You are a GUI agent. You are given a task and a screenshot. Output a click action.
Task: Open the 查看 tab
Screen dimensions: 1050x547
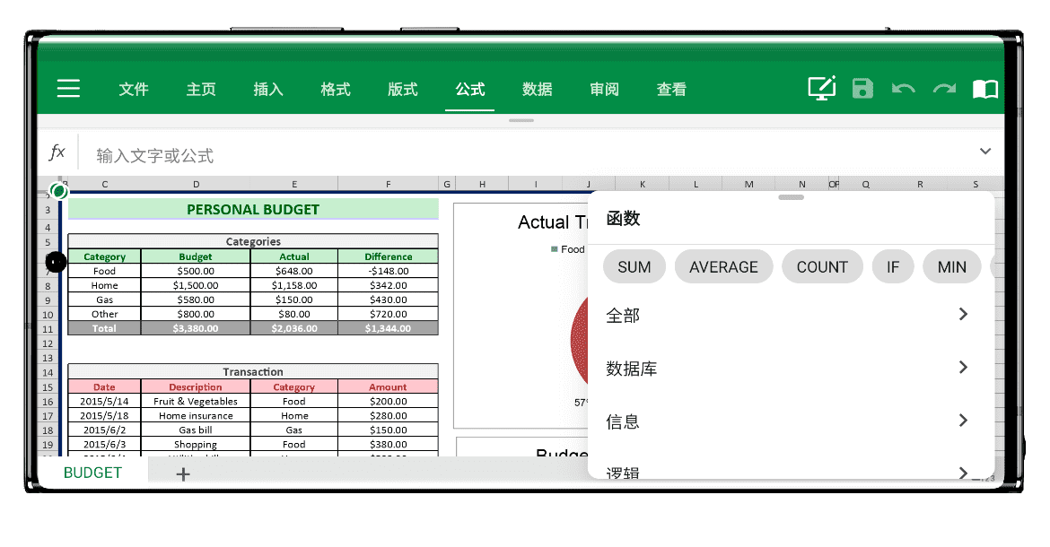[671, 89]
